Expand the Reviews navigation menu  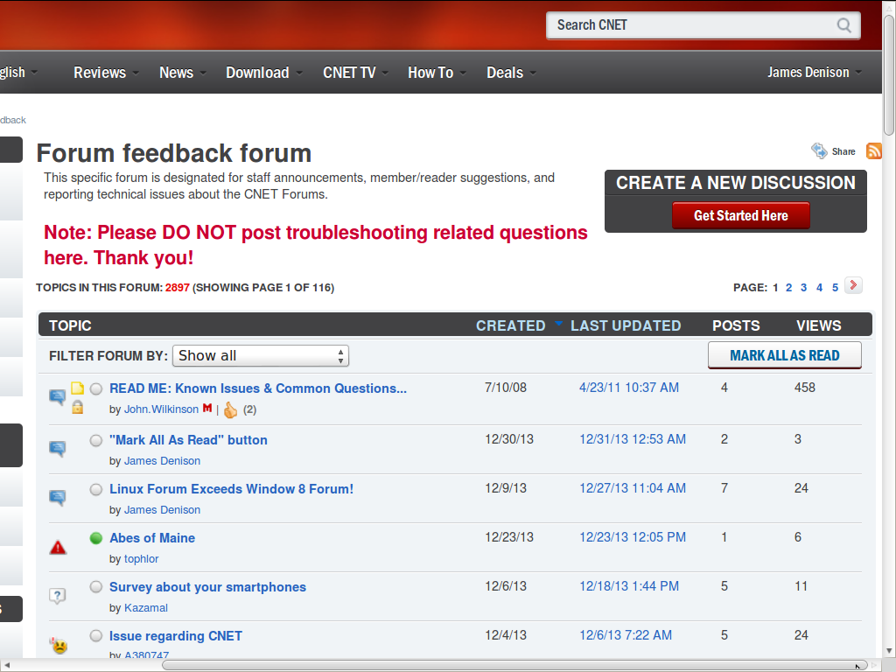click(104, 73)
